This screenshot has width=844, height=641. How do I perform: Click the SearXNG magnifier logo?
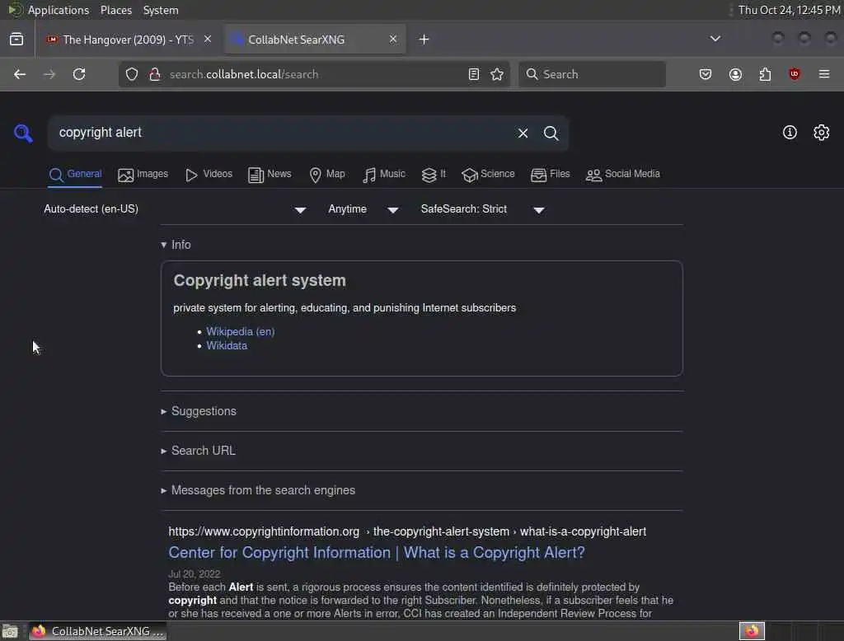(x=23, y=133)
